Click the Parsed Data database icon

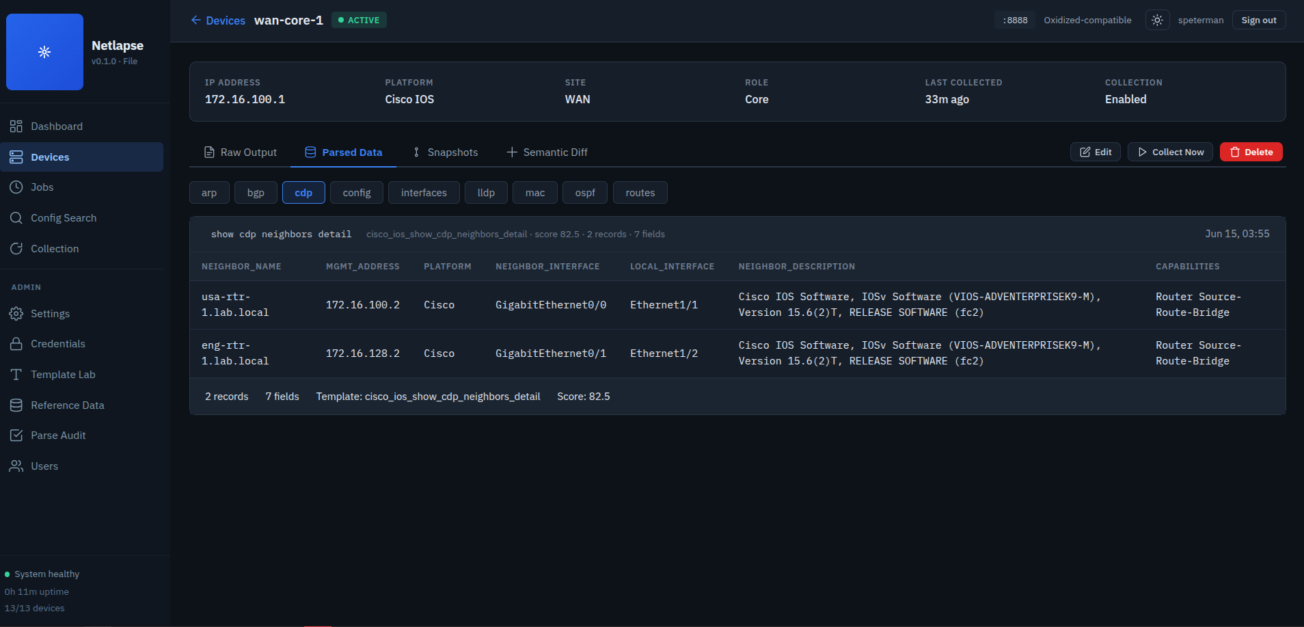[310, 152]
